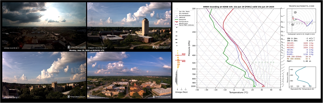Click the 68F surface dewpoint label
This screenshot has height=103, width=323.
pyautogui.click(x=254, y=86)
